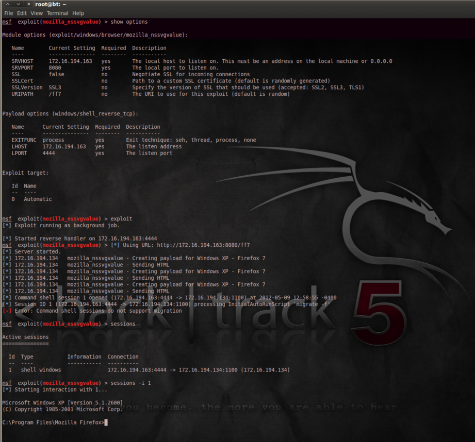Click the SSLCert option name
Screen dimensions: 475x442
(x=22, y=81)
